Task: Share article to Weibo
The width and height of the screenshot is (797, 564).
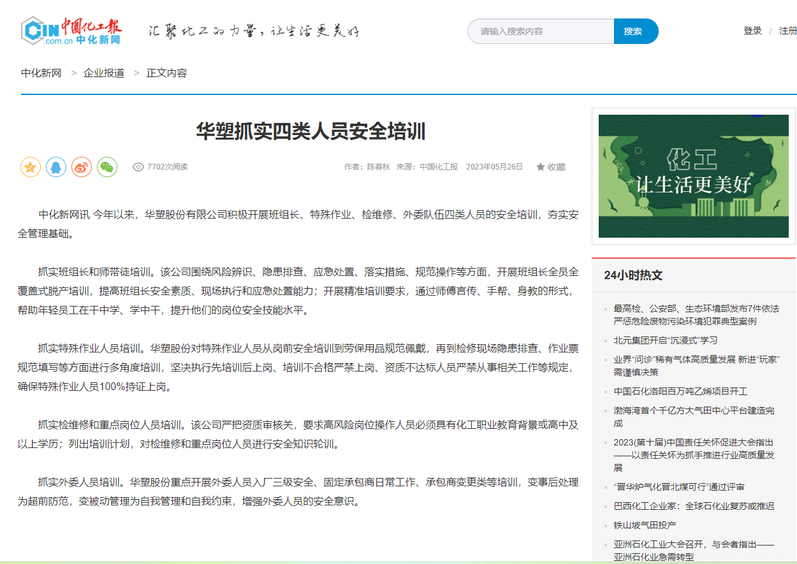Action: point(82,168)
